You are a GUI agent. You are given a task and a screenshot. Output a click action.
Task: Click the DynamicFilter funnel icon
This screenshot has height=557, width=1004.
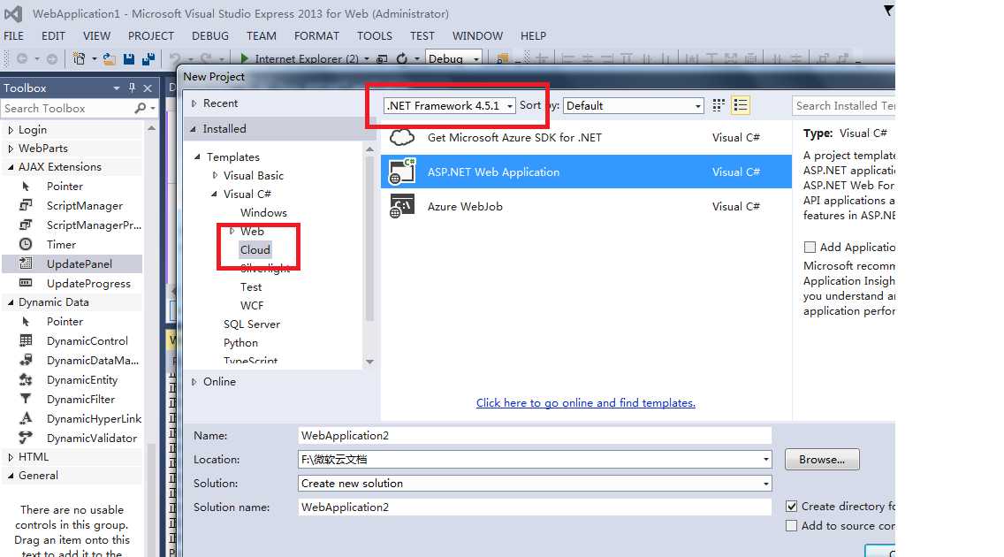pyautogui.click(x=26, y=399)
